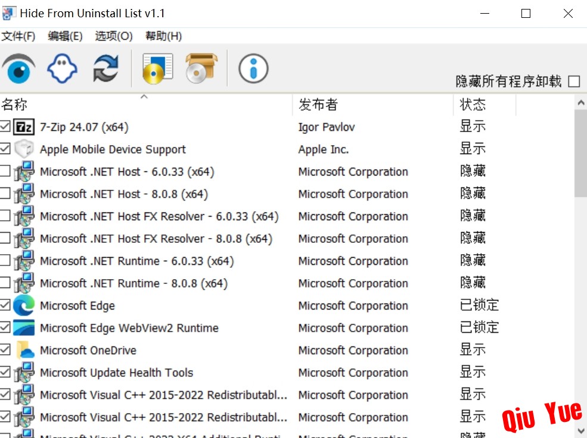The width and height of the screenshot is (587, 438).
Task: Sort the list by the 状态 column
Action: coord(485,104)
